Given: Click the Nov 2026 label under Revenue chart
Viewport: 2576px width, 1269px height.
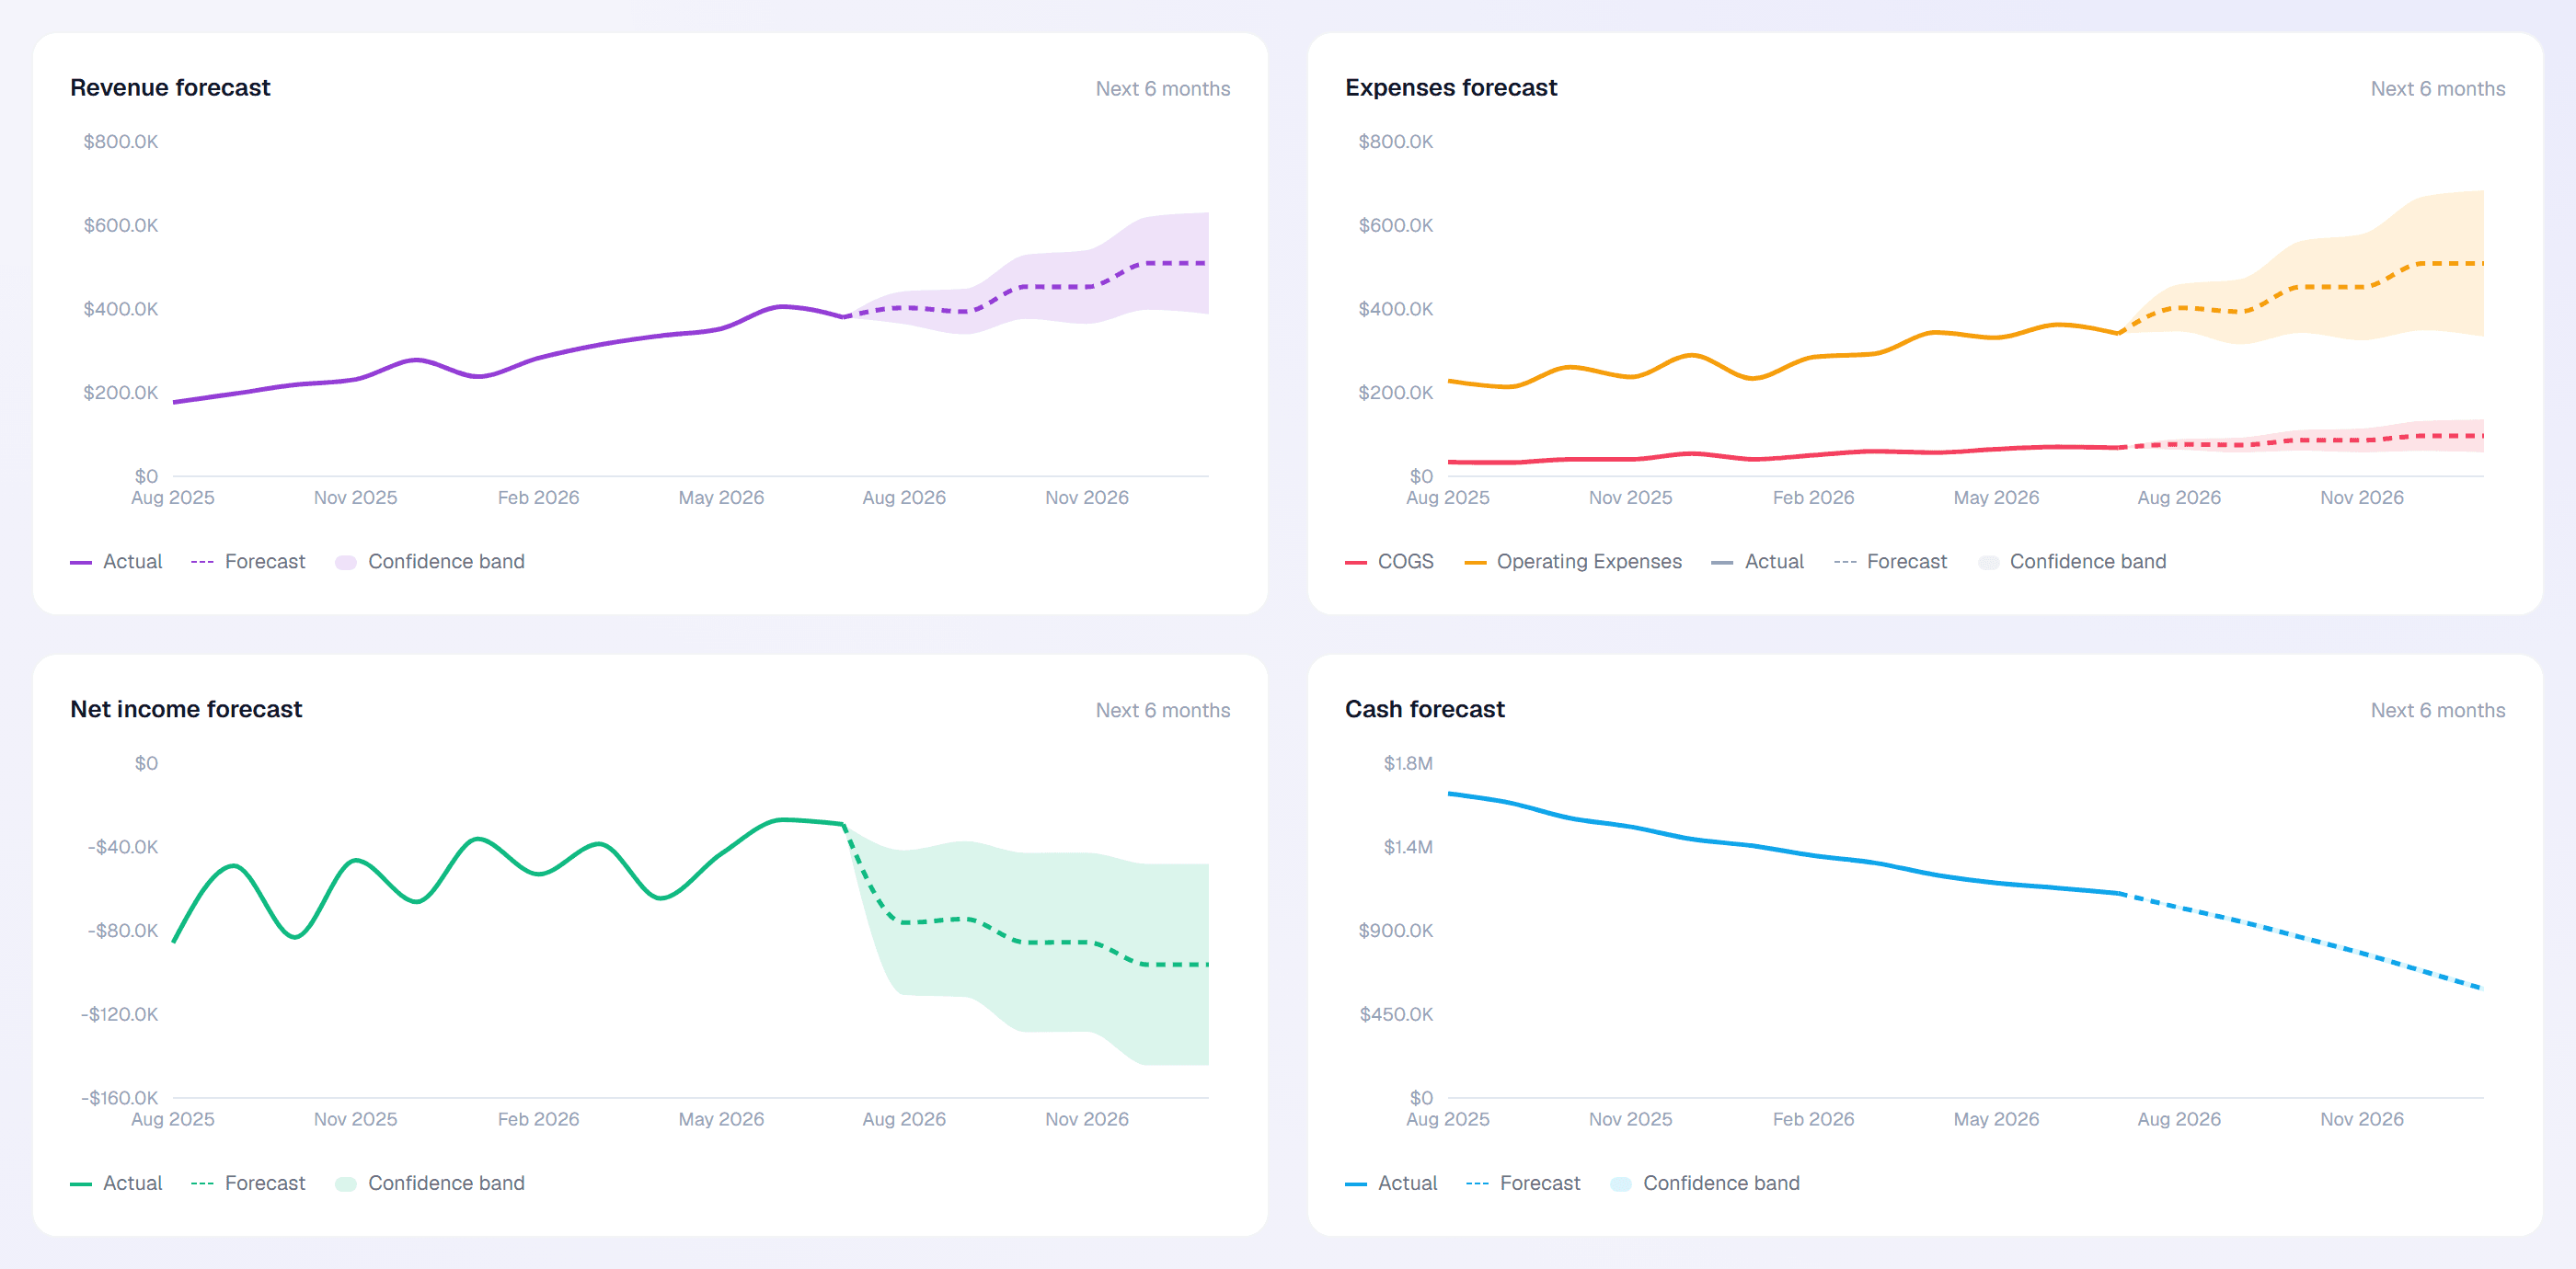Looking at the screenshot, I should point(1087,497).
